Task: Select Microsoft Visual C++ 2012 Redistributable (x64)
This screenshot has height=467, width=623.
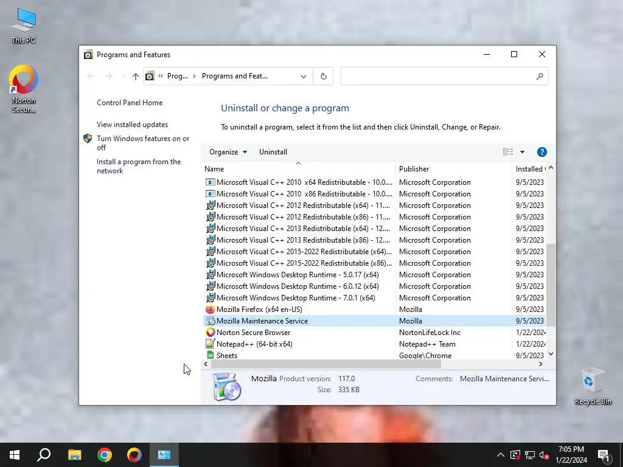Action: point(375,206)
